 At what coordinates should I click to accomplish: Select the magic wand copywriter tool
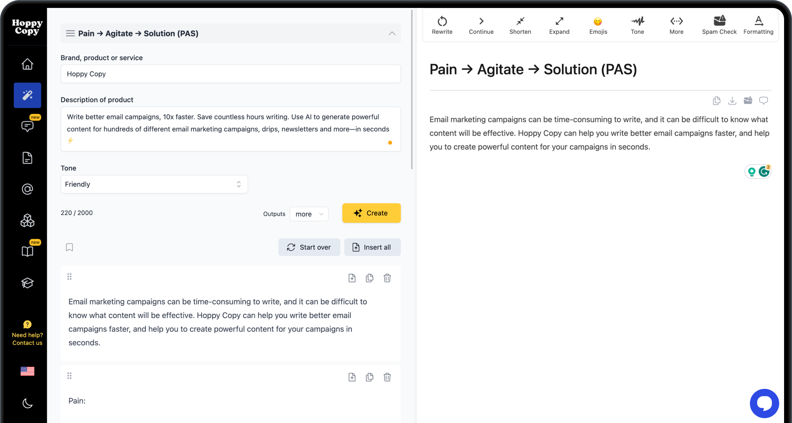pyautogui.click(x=27, y=95)
